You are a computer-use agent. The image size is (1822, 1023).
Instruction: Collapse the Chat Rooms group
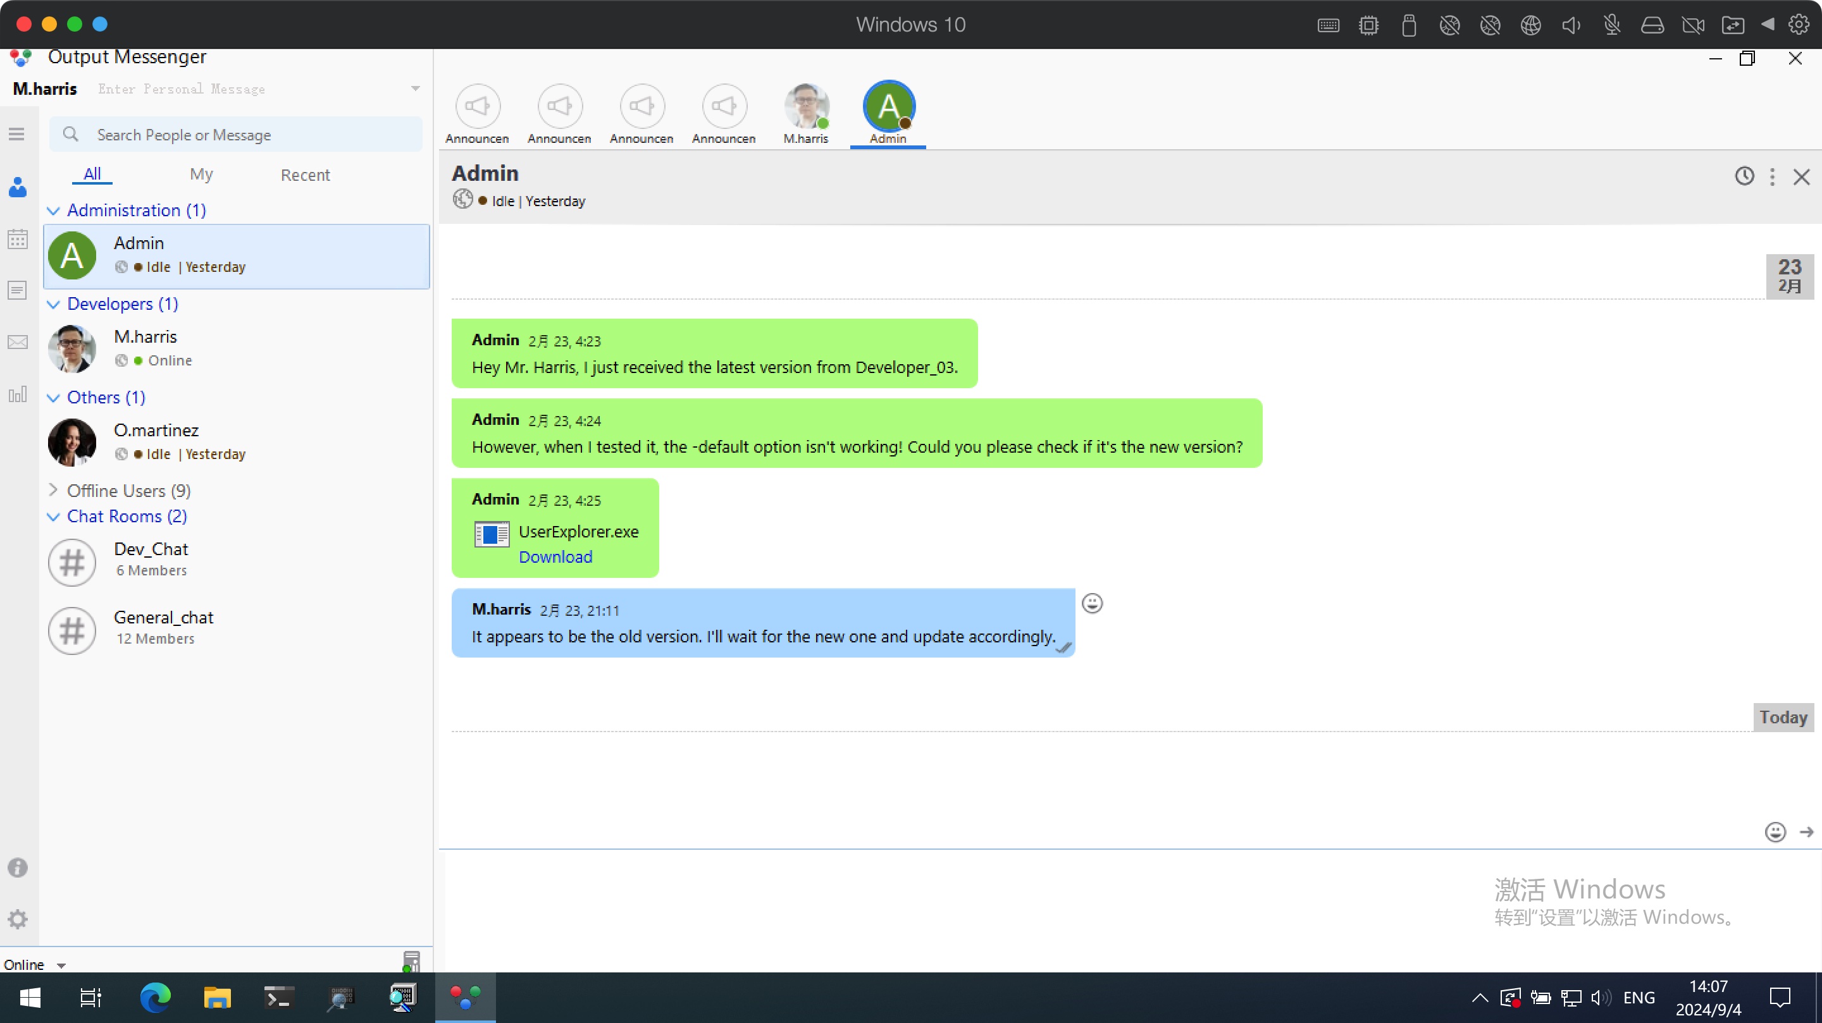[53, 517]
